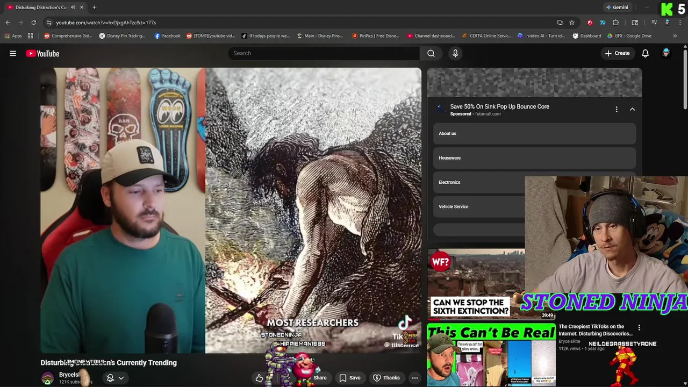
Task: Open the Disney Pin Trading bookmark
Action: 123,36
